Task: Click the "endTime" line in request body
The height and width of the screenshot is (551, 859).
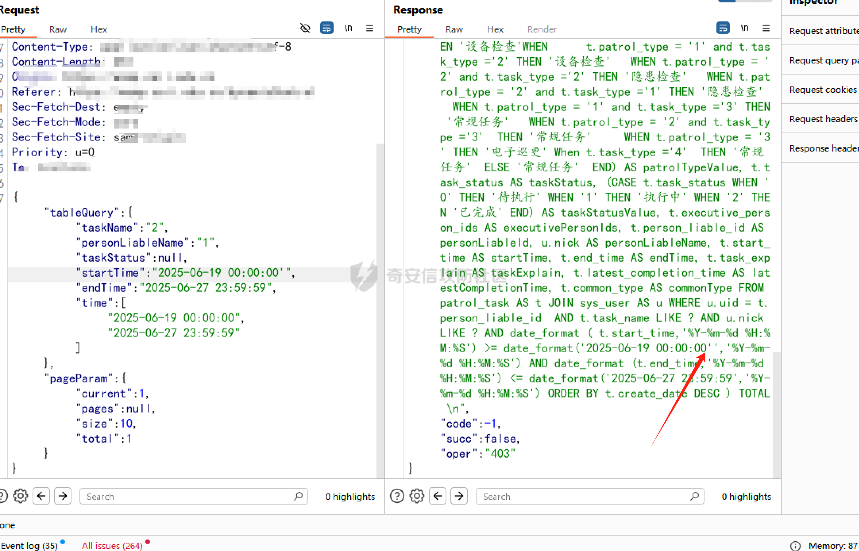Action: point(176,288)
